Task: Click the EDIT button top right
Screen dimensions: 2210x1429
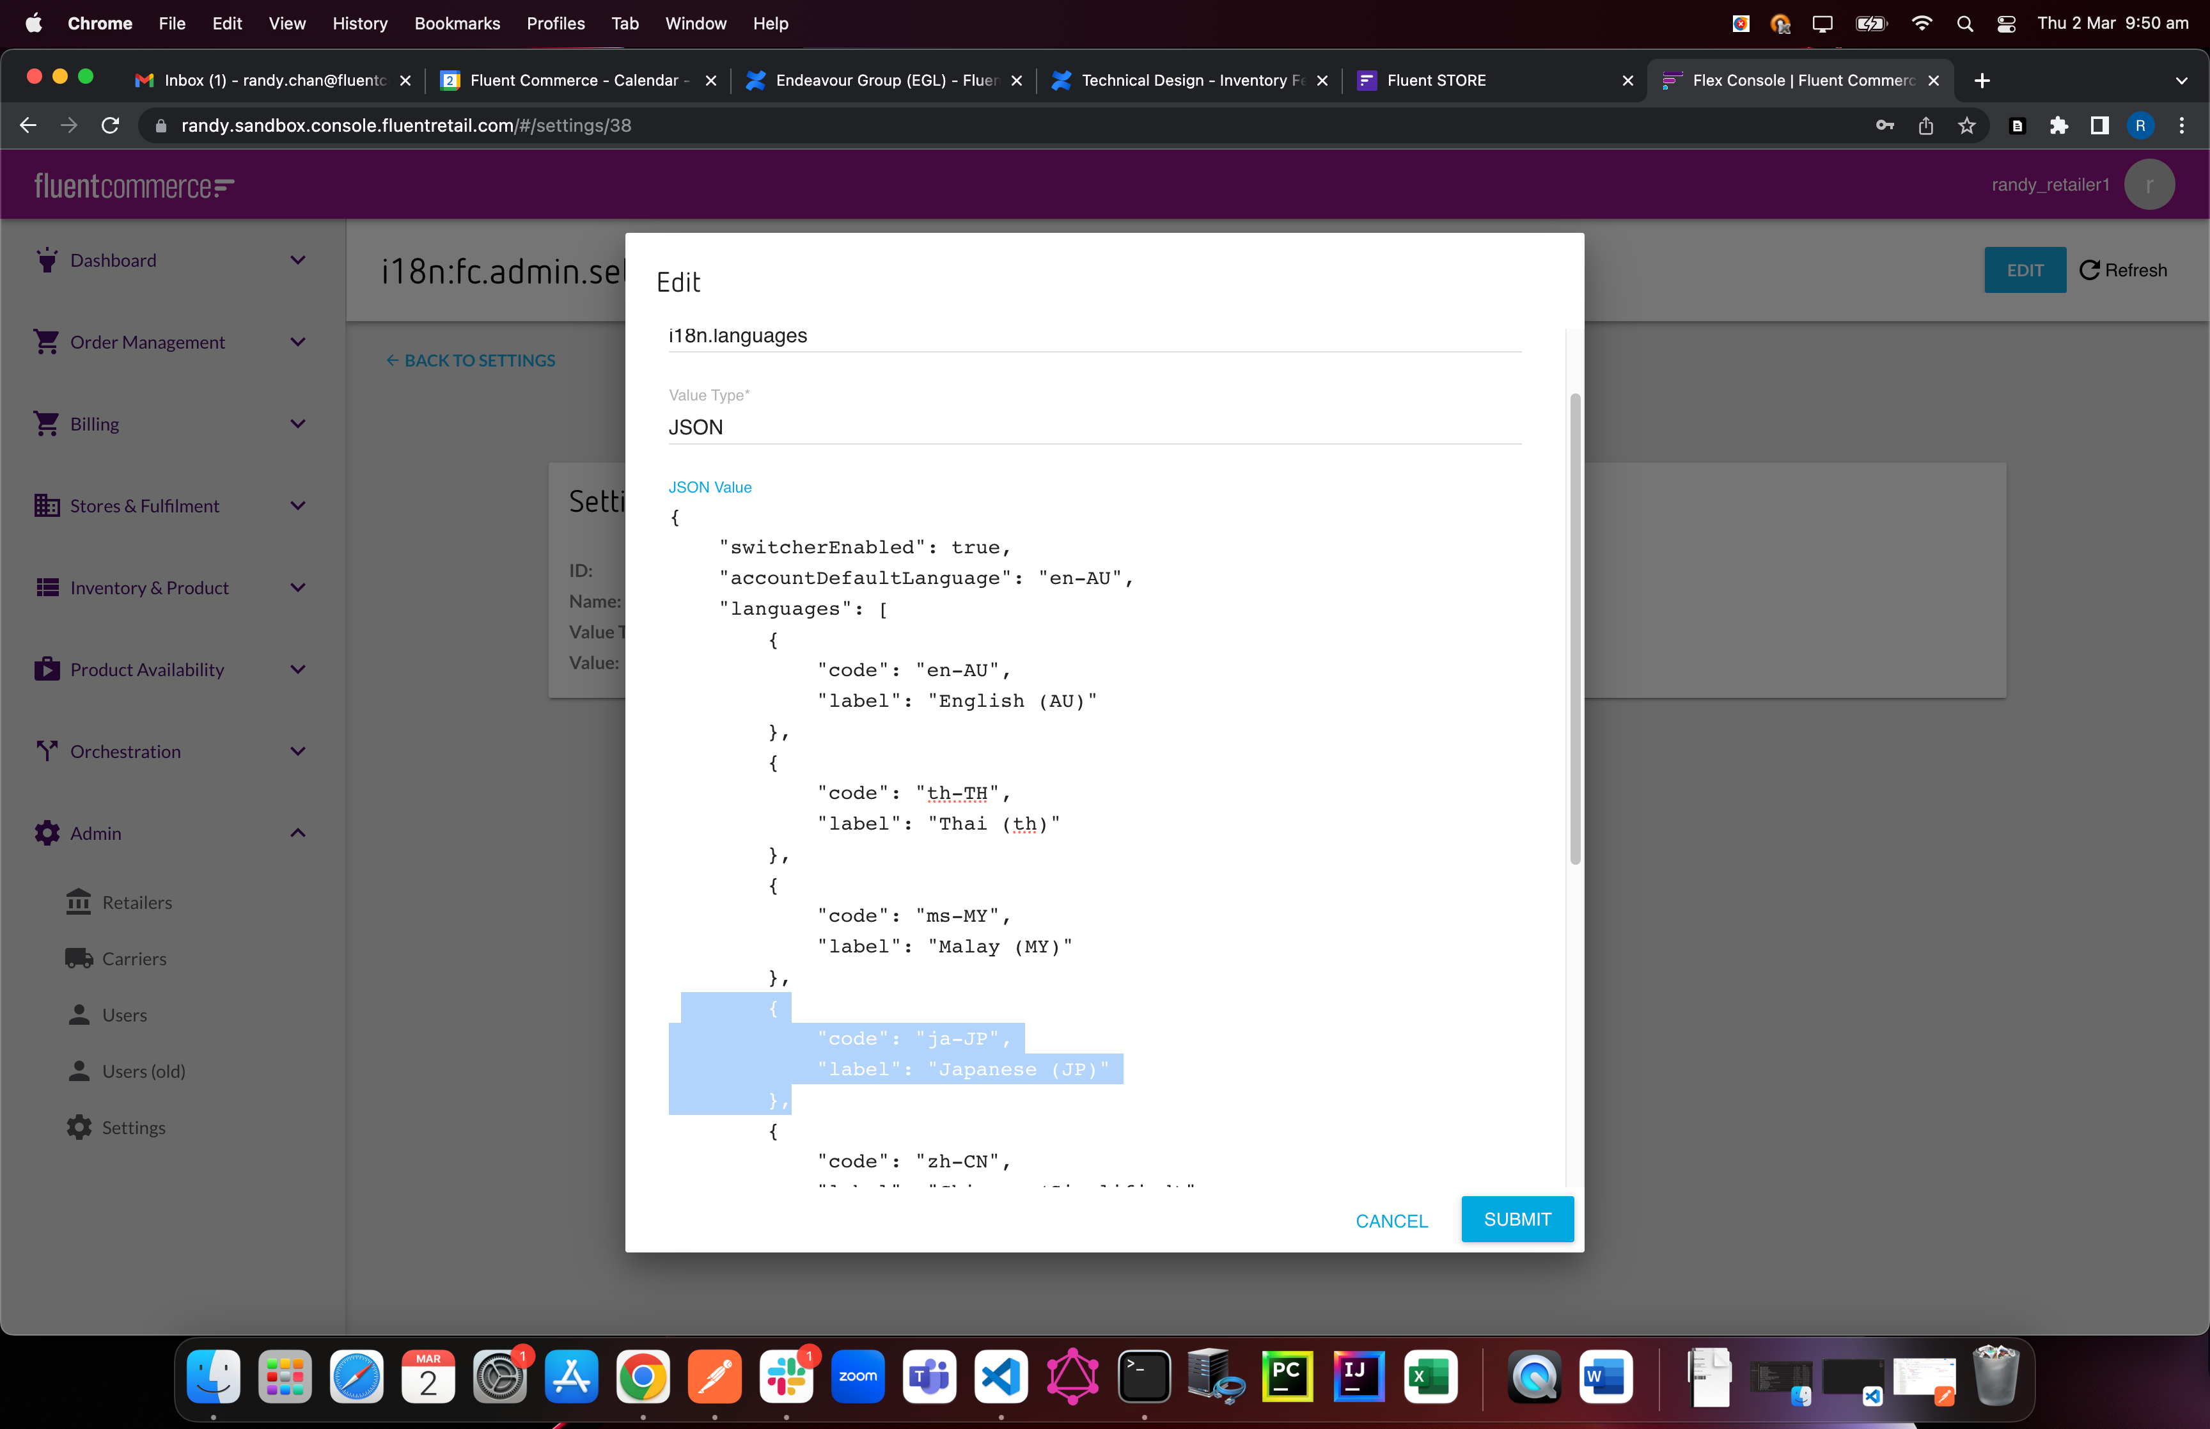Action: (2025, 269)
